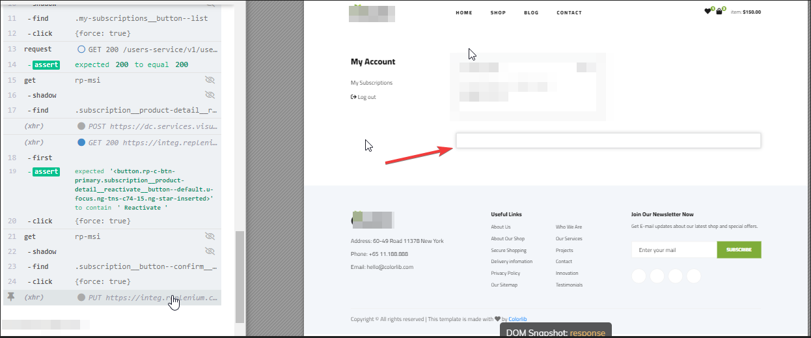Select command 11 find .my-subscriptions__button--list
The image size is (811, 338).
(x=112, y=18)
